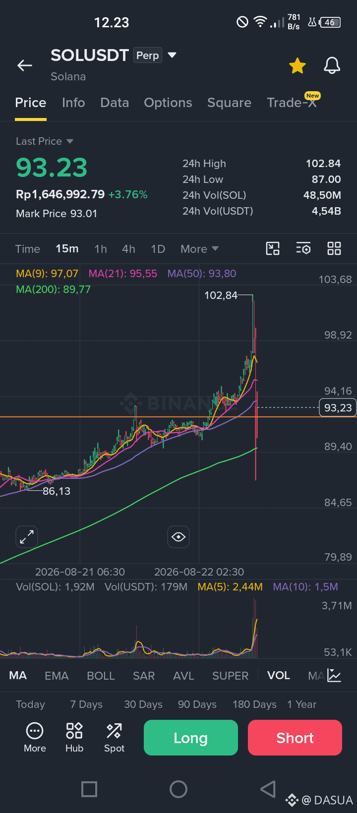
Task: Toggle chart overlay visibility eye icon
Action: pos(178,537)
